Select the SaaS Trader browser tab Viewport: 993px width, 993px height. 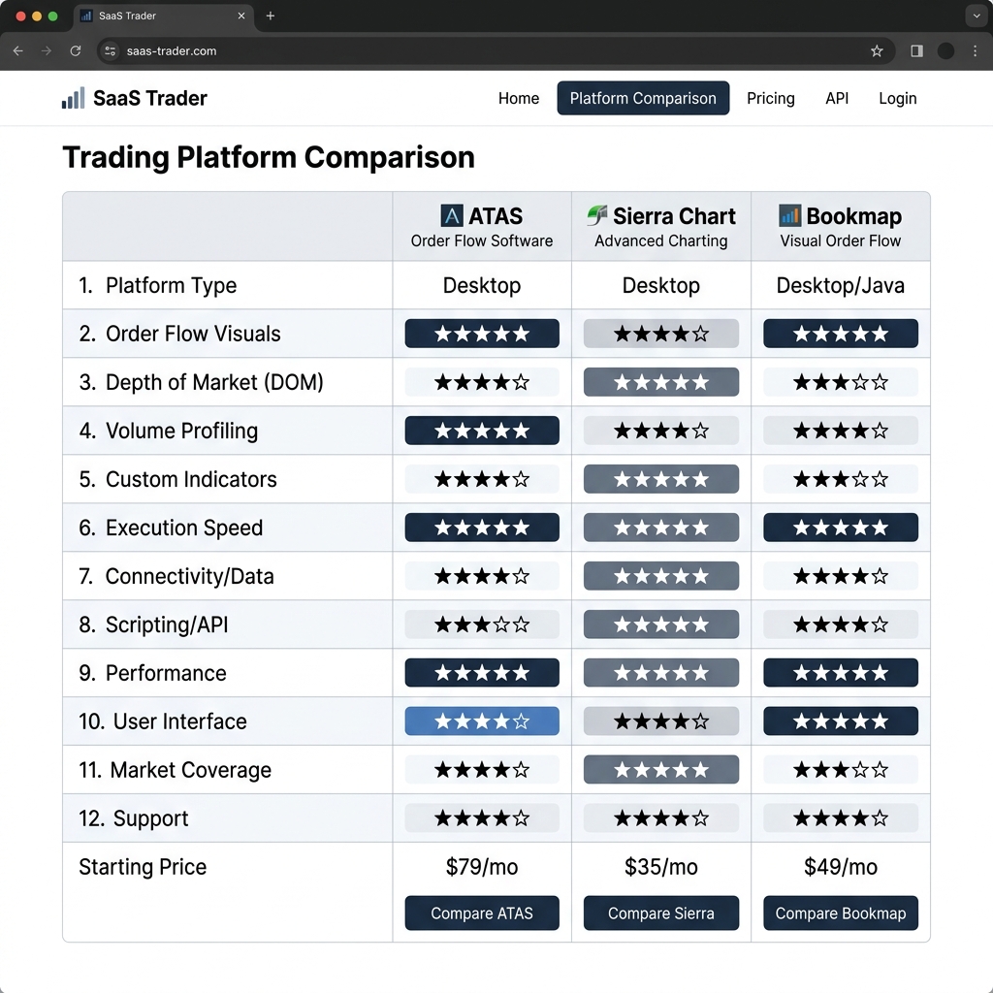coord(163,16)
